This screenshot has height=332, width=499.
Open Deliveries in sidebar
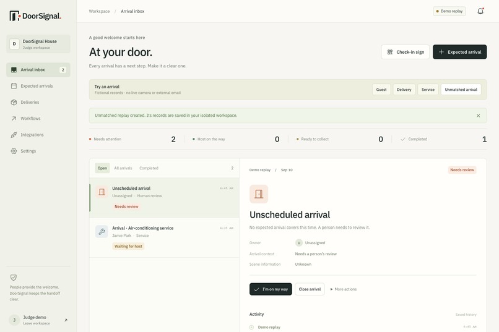pos(38,102)
